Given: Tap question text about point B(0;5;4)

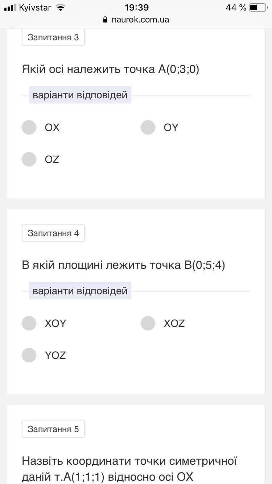Looking at the screenshot, I should click(123, 265).
